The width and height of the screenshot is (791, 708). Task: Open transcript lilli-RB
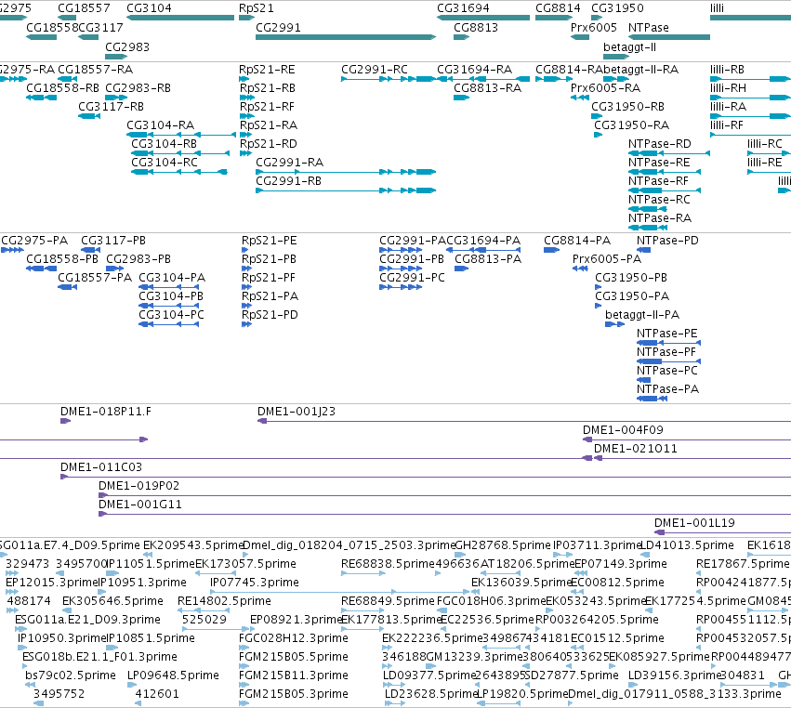[x=727, y=69]
